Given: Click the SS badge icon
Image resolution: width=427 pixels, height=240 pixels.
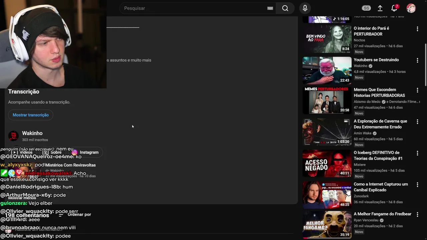Looking at the screenshot, I should pos(366,8).
